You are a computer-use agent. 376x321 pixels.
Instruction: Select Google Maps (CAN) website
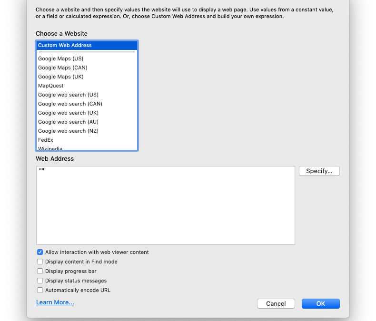pos(87,68)
